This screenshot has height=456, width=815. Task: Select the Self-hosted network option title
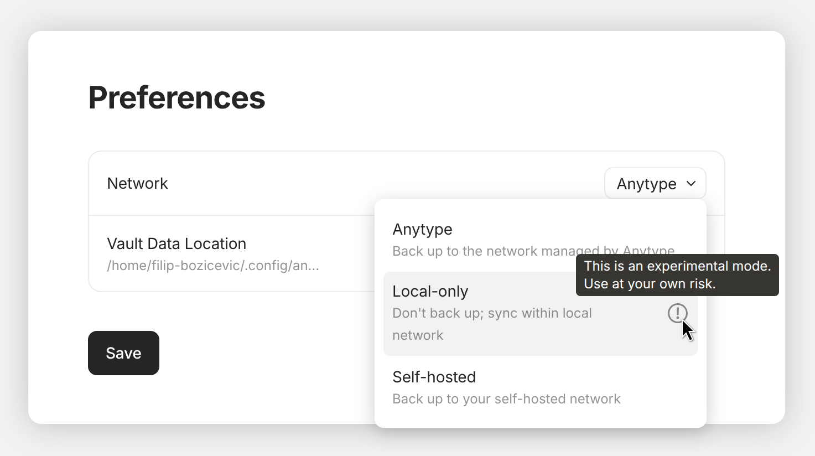click(x=434, y=377)
